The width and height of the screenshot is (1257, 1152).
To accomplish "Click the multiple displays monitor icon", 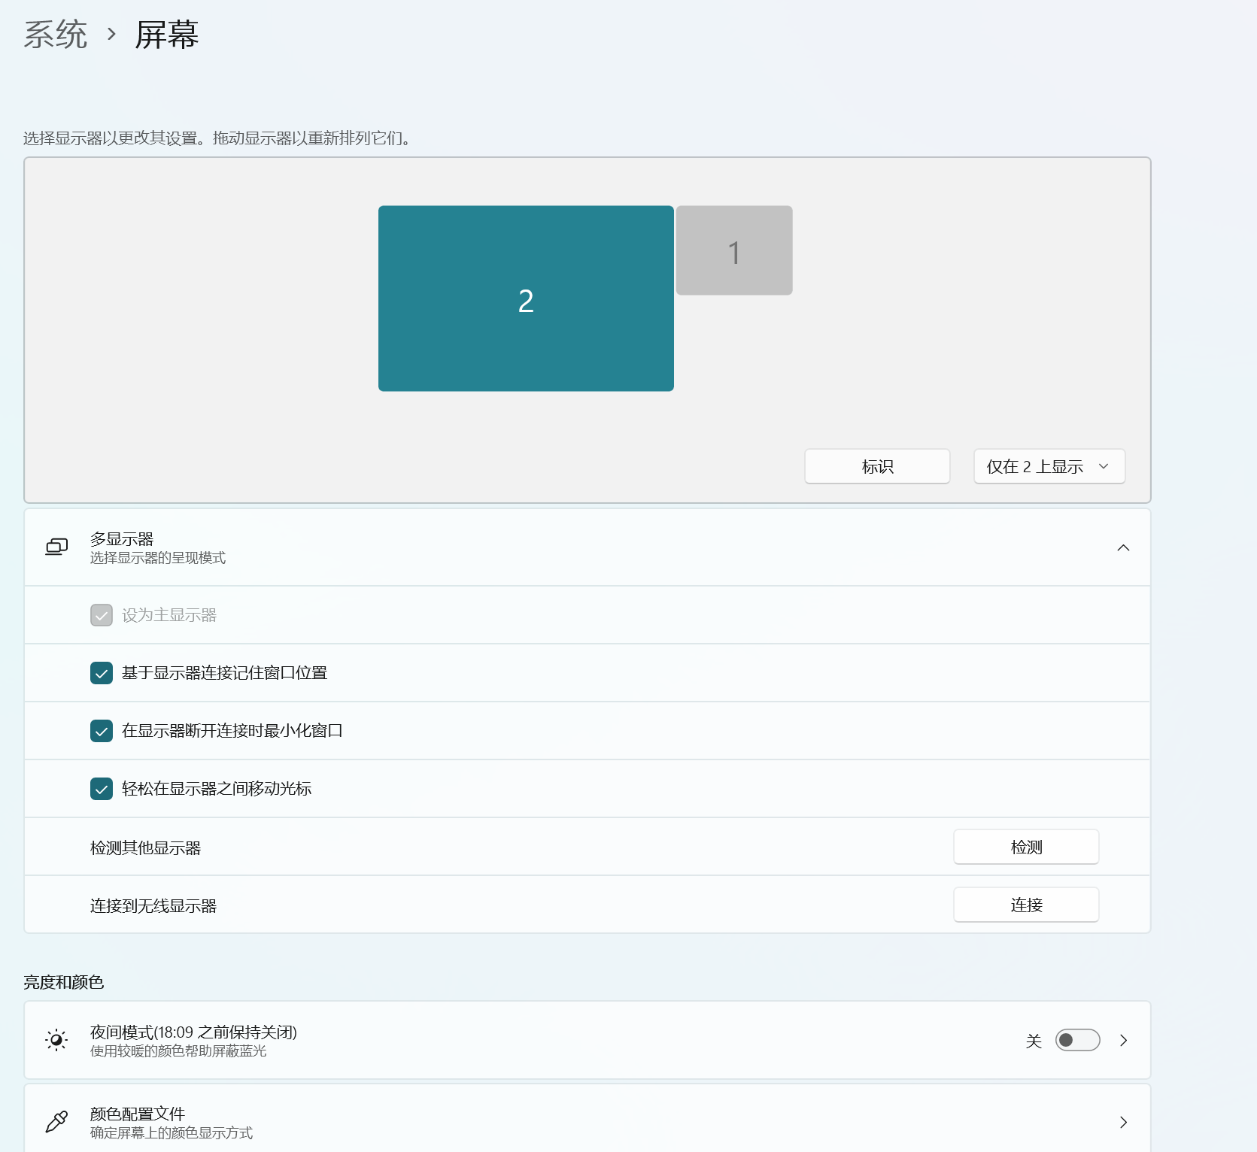I will pyautogui.click(x=56, y=547).
